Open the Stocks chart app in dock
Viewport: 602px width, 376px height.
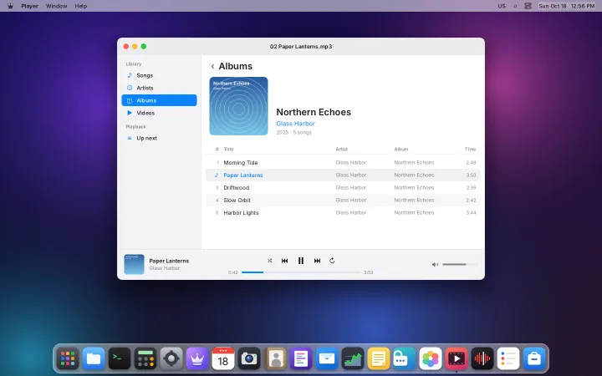coord(353,358)
